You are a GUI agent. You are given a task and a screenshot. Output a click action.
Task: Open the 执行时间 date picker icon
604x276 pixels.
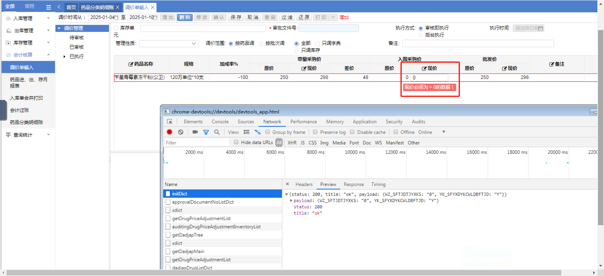click(x=540, y=28)
